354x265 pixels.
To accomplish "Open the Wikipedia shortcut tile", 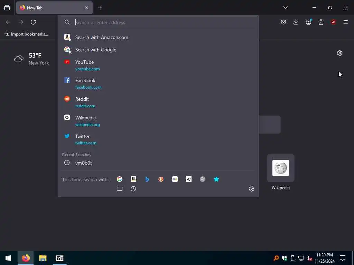I will tap(281, 168).
